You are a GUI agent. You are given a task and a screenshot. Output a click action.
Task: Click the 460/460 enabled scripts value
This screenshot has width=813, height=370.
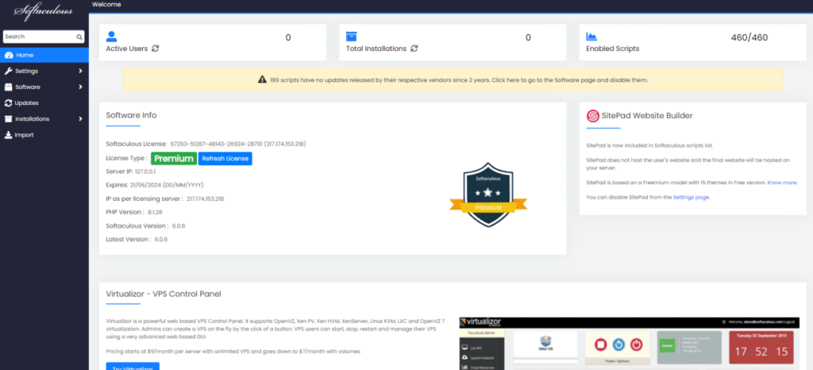click(x=749, y=37)
